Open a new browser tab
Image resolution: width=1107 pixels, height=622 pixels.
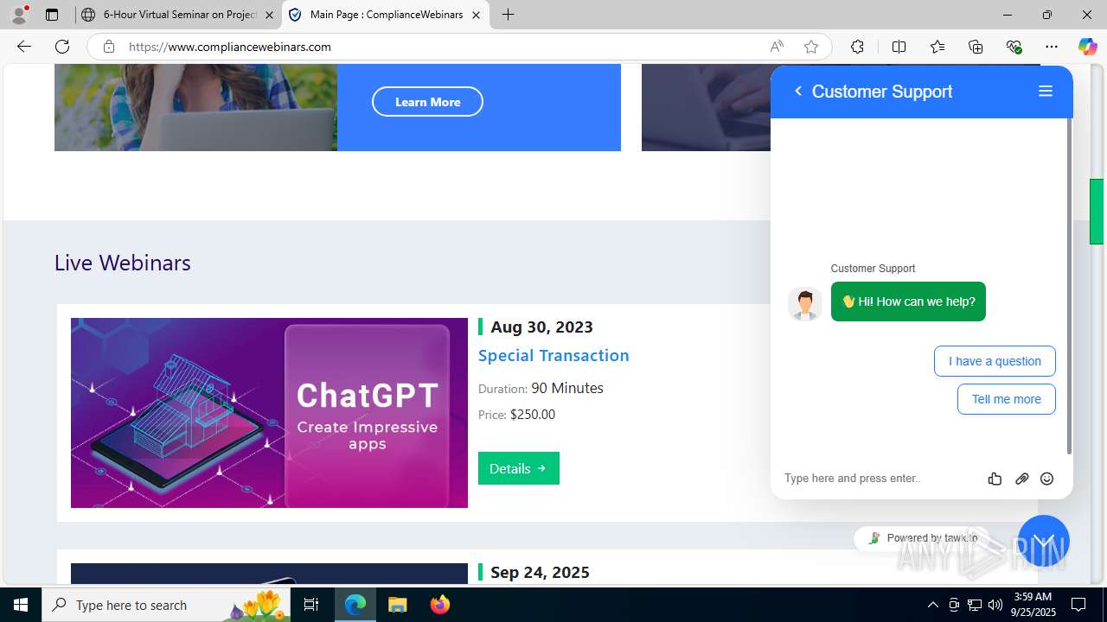point(508,15)
